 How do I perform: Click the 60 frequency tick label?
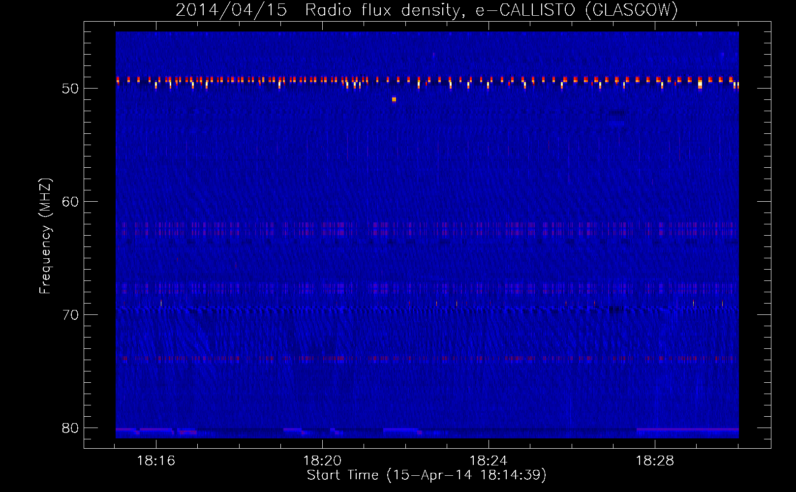pyautogui.click(x=70, y=202)
